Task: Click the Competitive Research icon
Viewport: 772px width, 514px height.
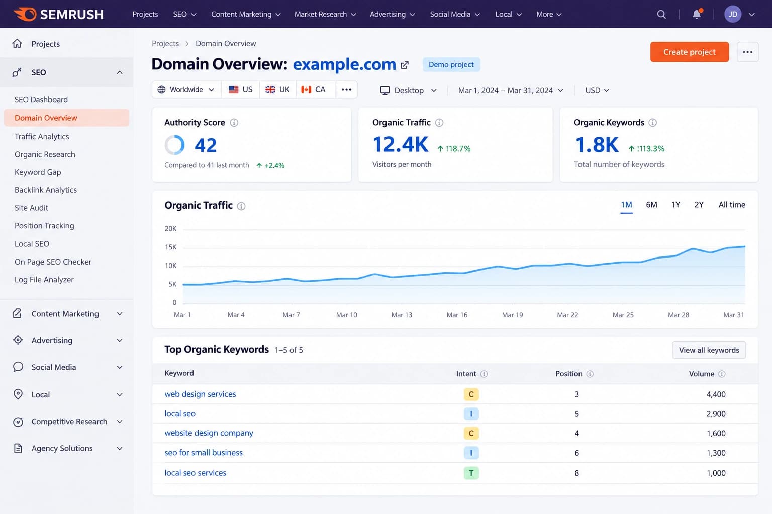Action: 18,422
